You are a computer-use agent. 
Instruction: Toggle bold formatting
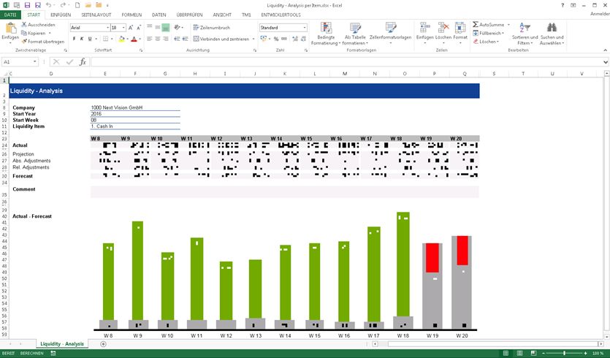pos(74,39)
